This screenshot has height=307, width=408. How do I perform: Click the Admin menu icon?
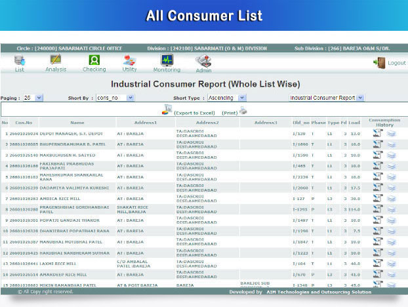(x=203, y=61)
